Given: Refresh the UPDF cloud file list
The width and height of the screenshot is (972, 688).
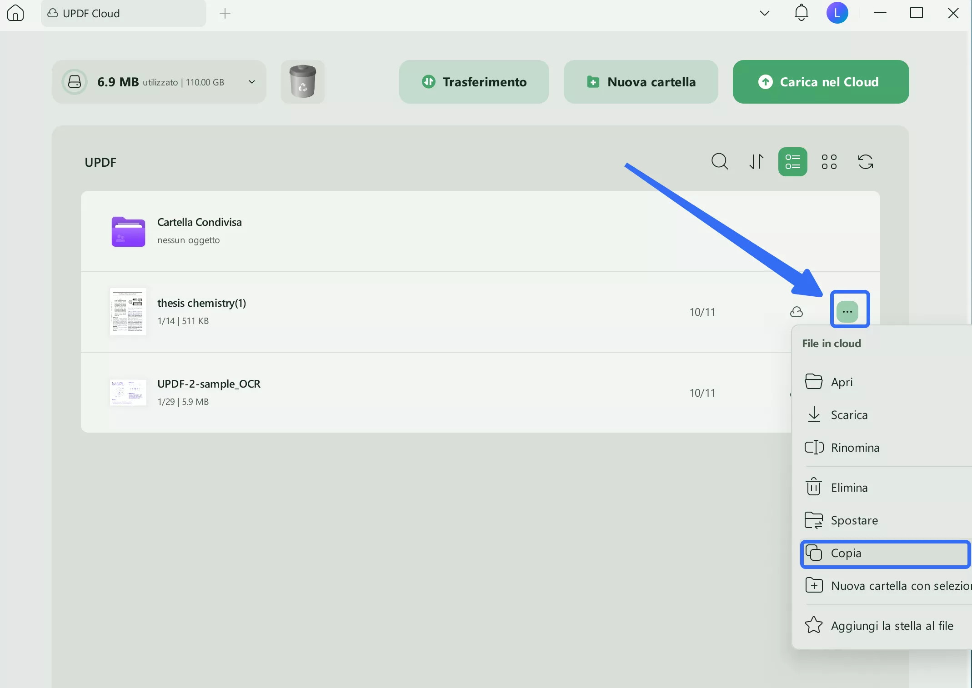Looking at the screenshot, I should 865,162.
